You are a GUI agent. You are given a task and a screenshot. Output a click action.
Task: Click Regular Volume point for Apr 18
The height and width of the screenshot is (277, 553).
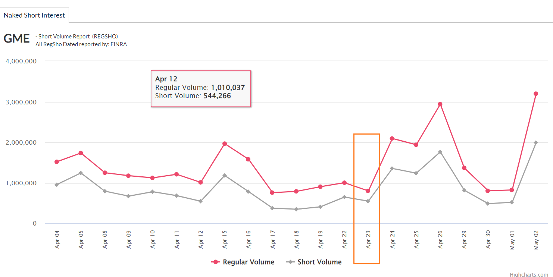(x=296, y=191)
